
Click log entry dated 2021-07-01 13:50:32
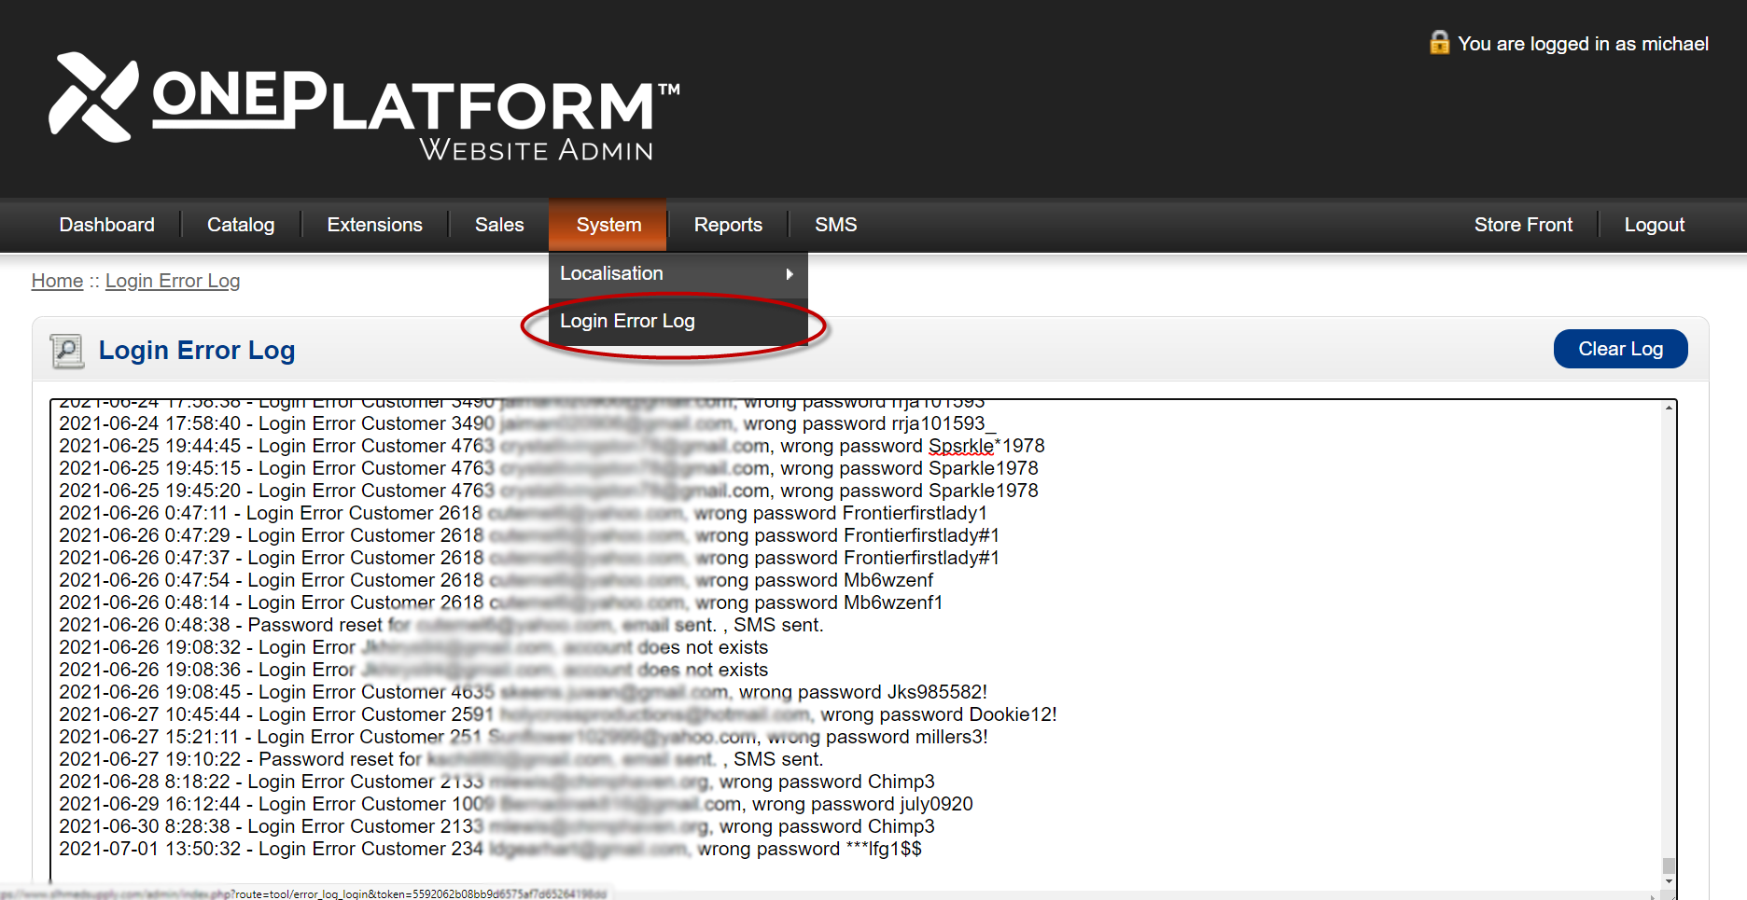click(490, 850)
